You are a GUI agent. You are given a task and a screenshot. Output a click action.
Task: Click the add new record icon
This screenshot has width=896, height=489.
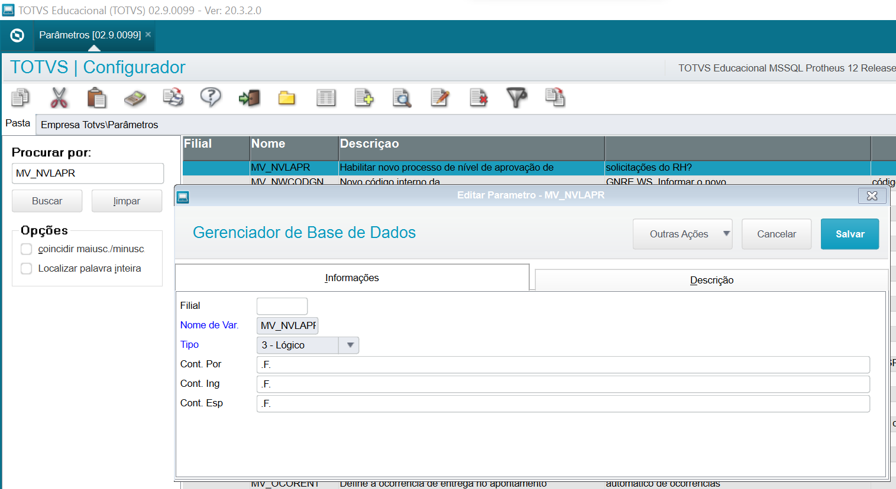point(364,97)
